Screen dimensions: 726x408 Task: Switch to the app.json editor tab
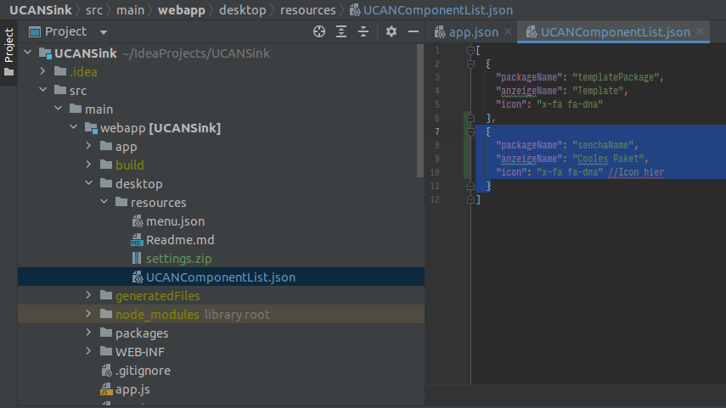pyautogui.click(x=472, y=32)
